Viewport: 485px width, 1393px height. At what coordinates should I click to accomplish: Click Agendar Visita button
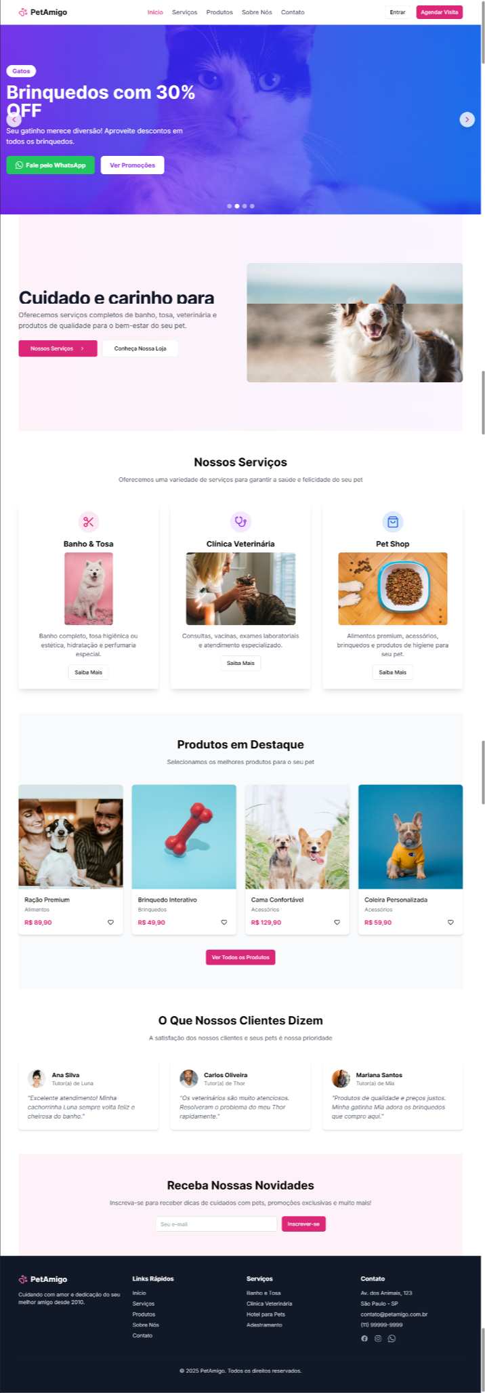(x=439, y=12)
